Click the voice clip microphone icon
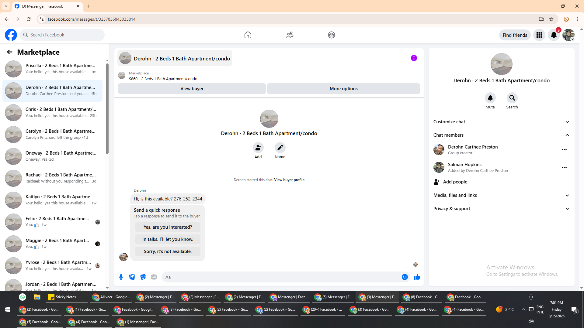The width and height of the screenshot is (584, 328). [121, 277]
